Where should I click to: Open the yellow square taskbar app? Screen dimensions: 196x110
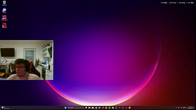[106, 108]
